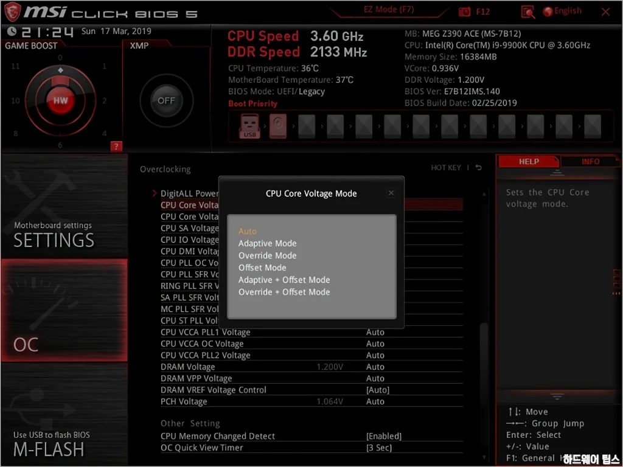Open the OC section panel
623x467 pixels.
click(x=64, y=310)
